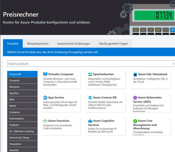
Task: Select the Internet der Dinge category
Action: [22, 138]
